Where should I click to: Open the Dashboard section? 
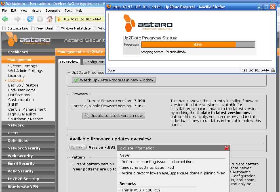pyautogui.click(x=28, y=52)
